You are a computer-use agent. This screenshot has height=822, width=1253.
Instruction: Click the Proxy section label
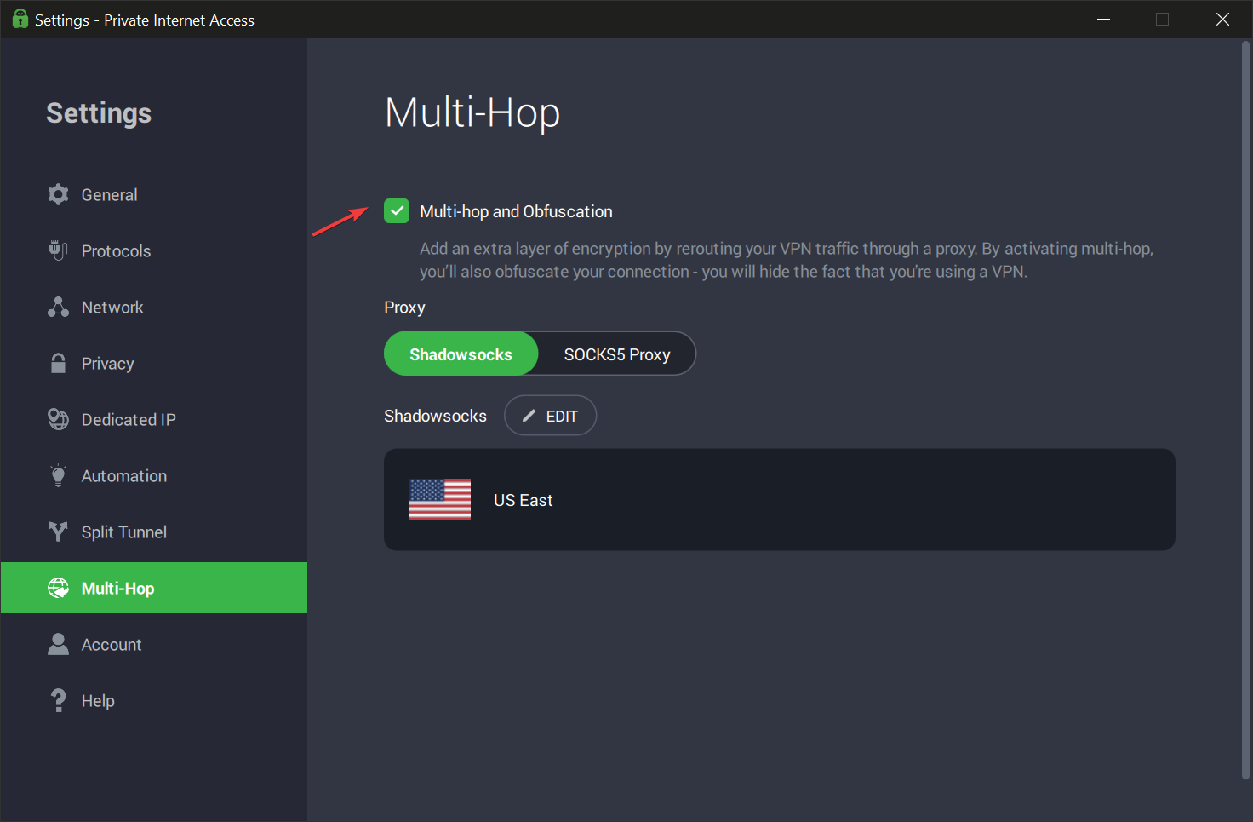point(404,308)
